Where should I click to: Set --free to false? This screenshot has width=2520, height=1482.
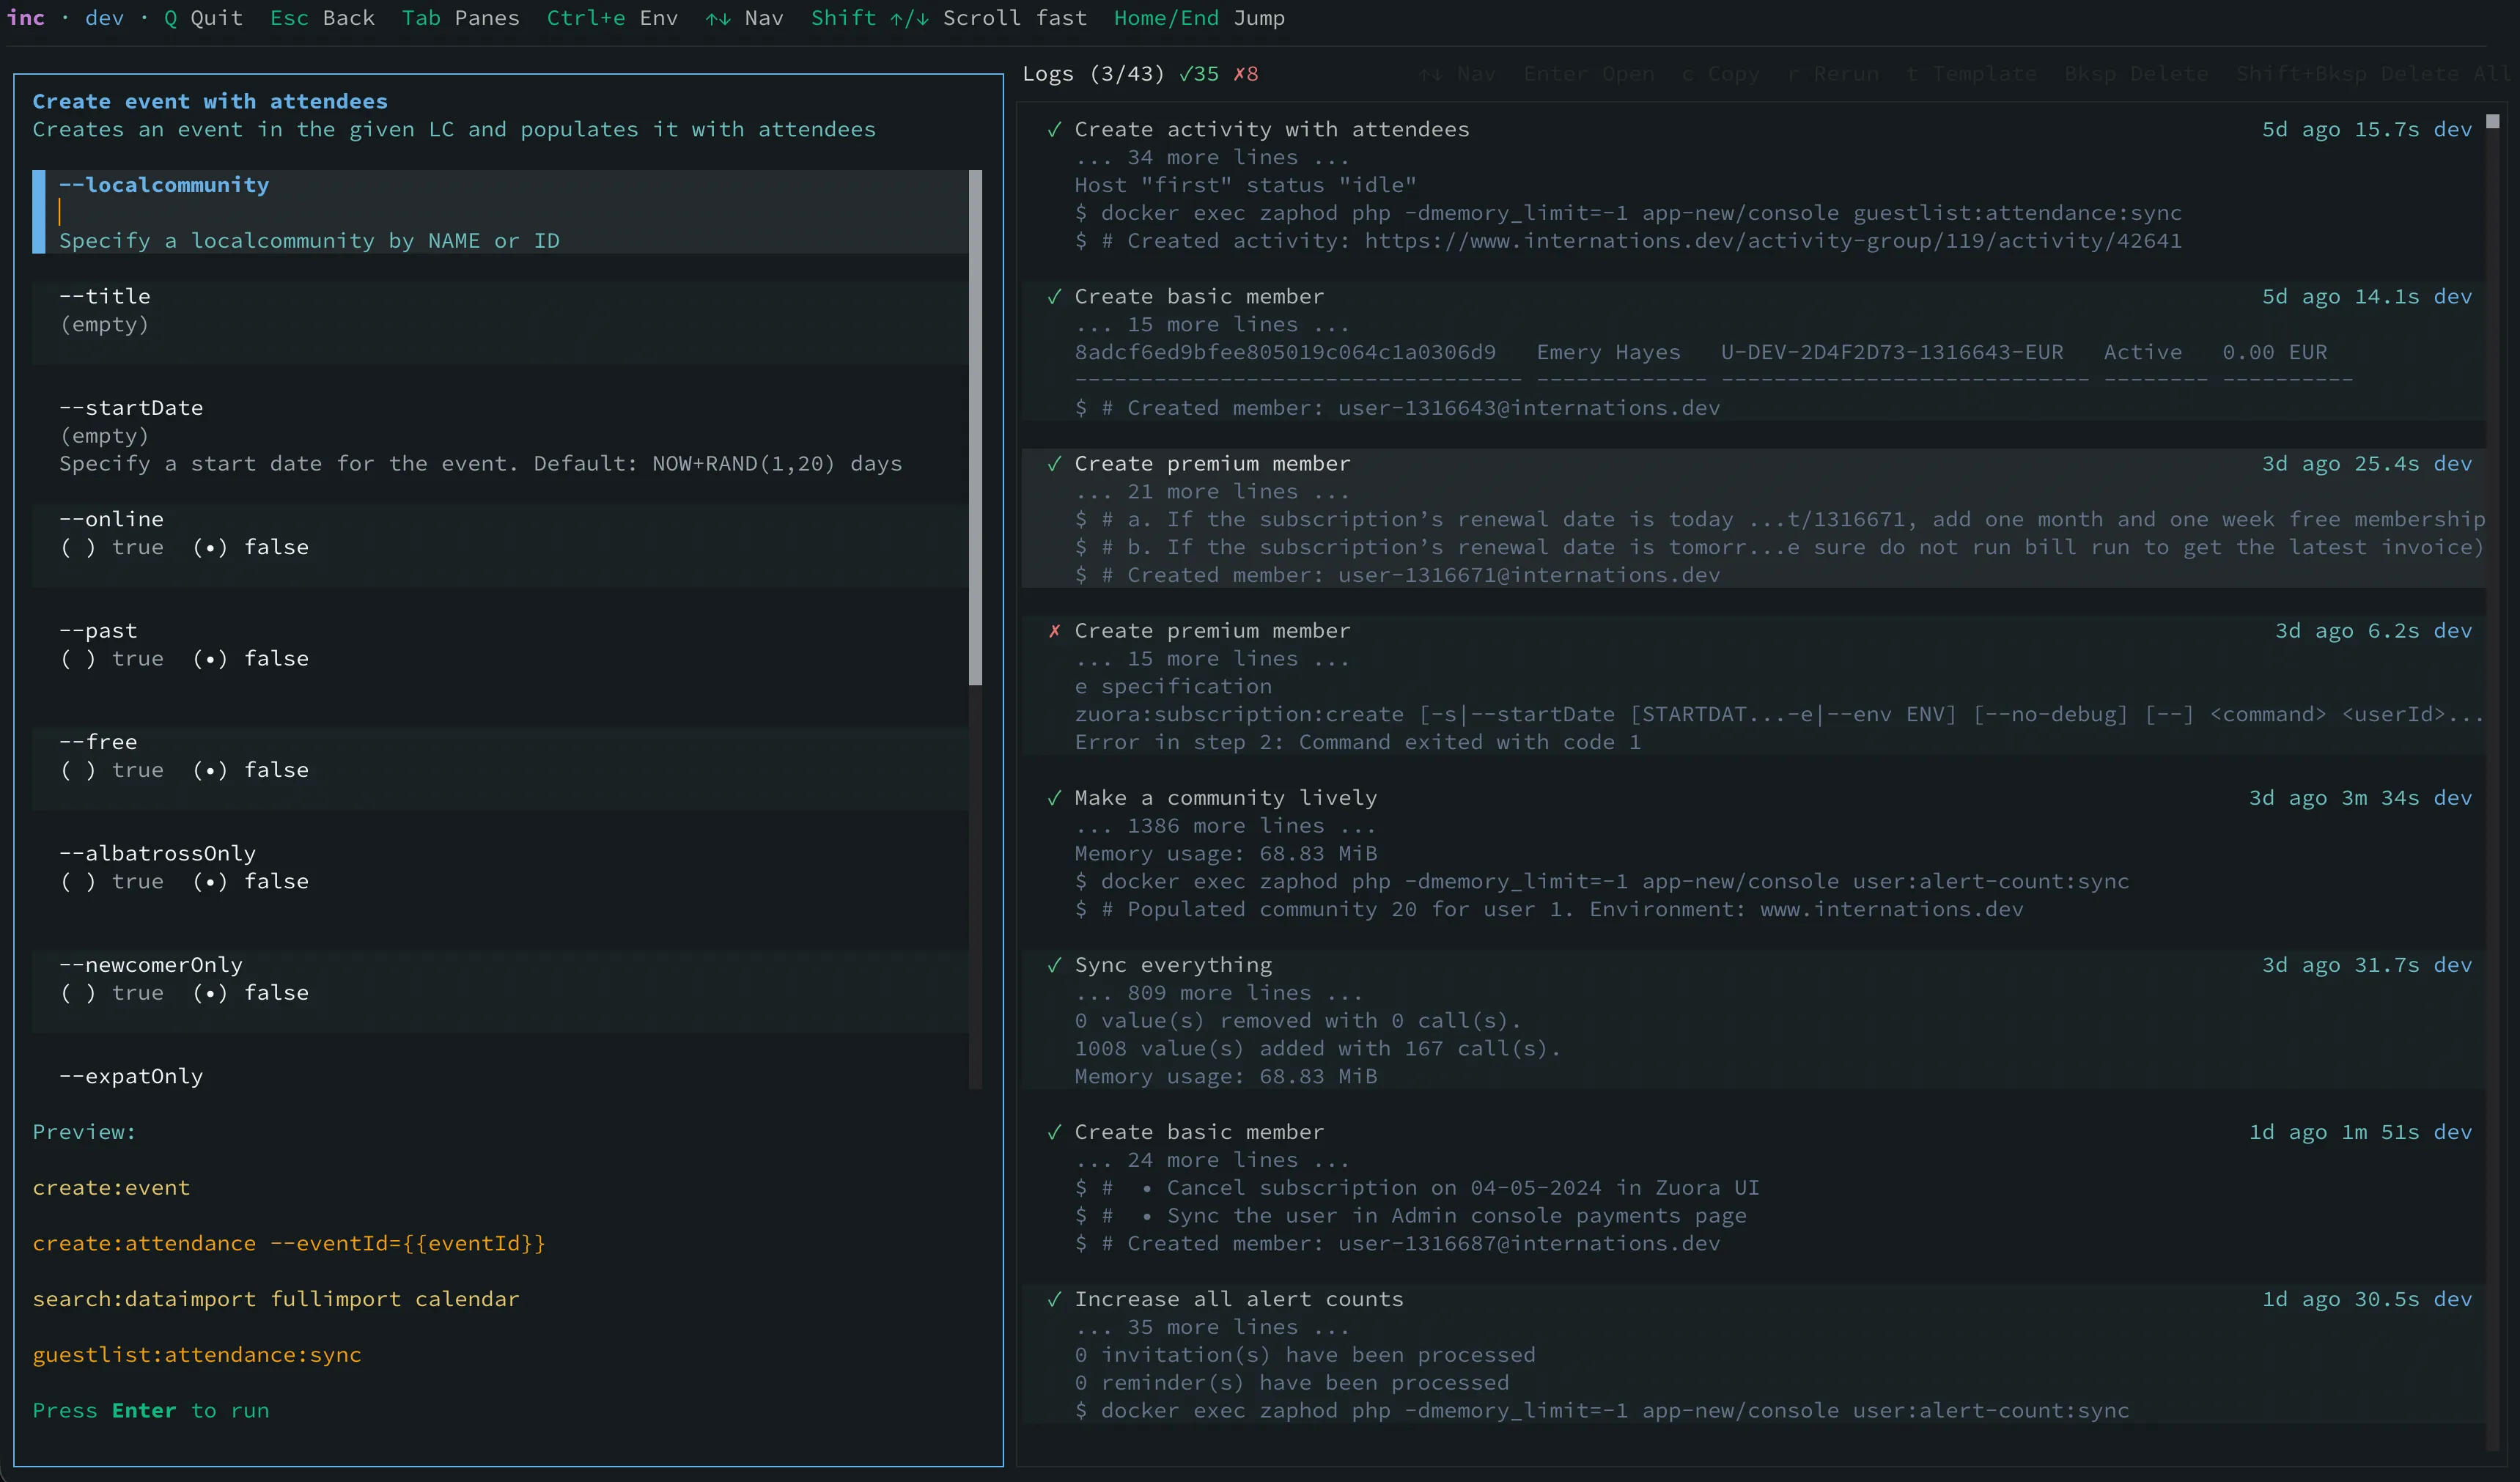pos(251,770)
